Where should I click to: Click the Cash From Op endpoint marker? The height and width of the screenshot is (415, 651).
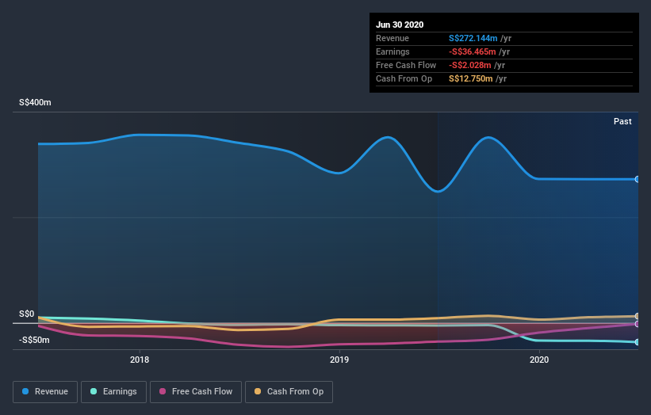[638, 316]
